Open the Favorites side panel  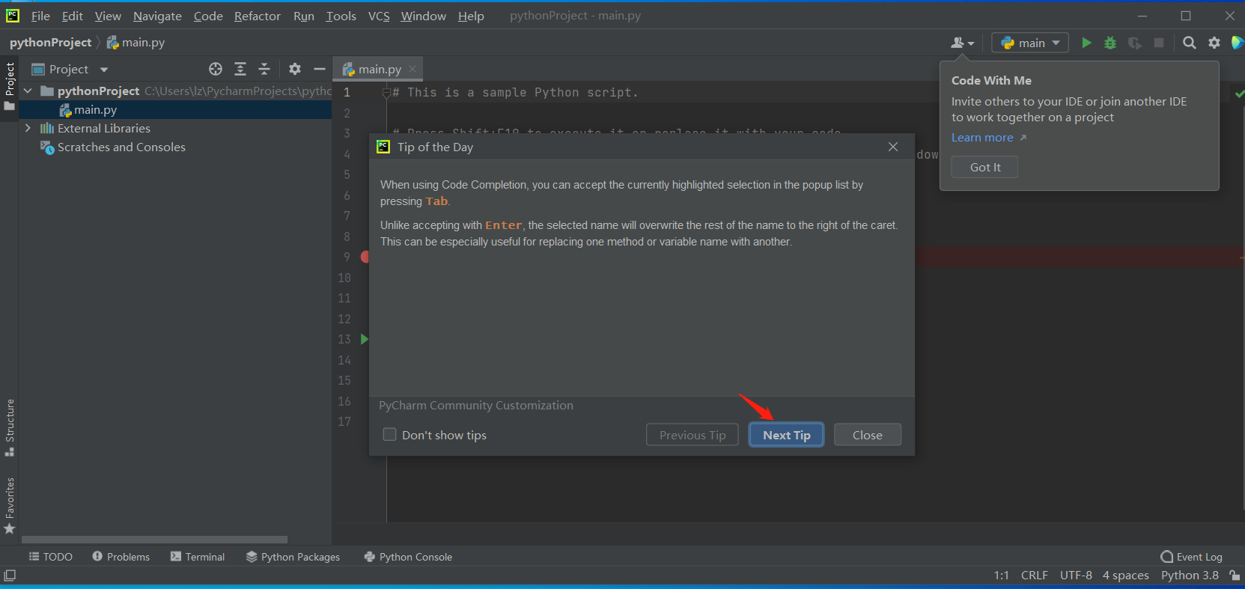[10, 506]
